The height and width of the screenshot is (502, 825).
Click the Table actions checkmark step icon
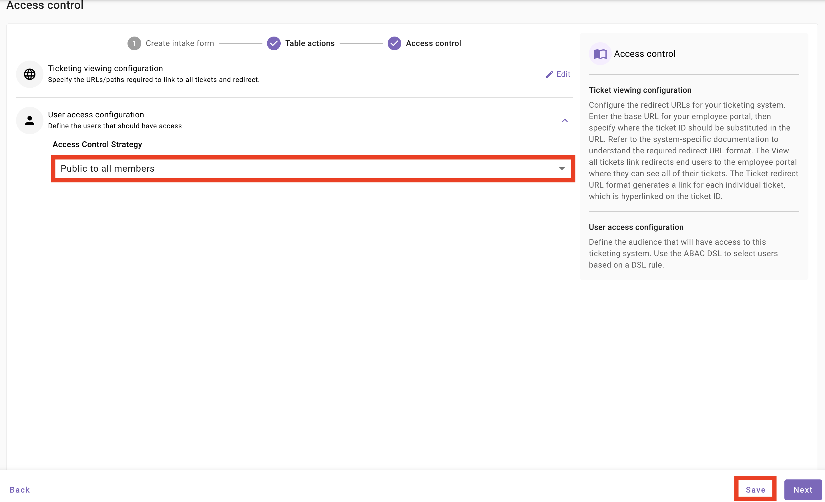(x=274, y=43)
